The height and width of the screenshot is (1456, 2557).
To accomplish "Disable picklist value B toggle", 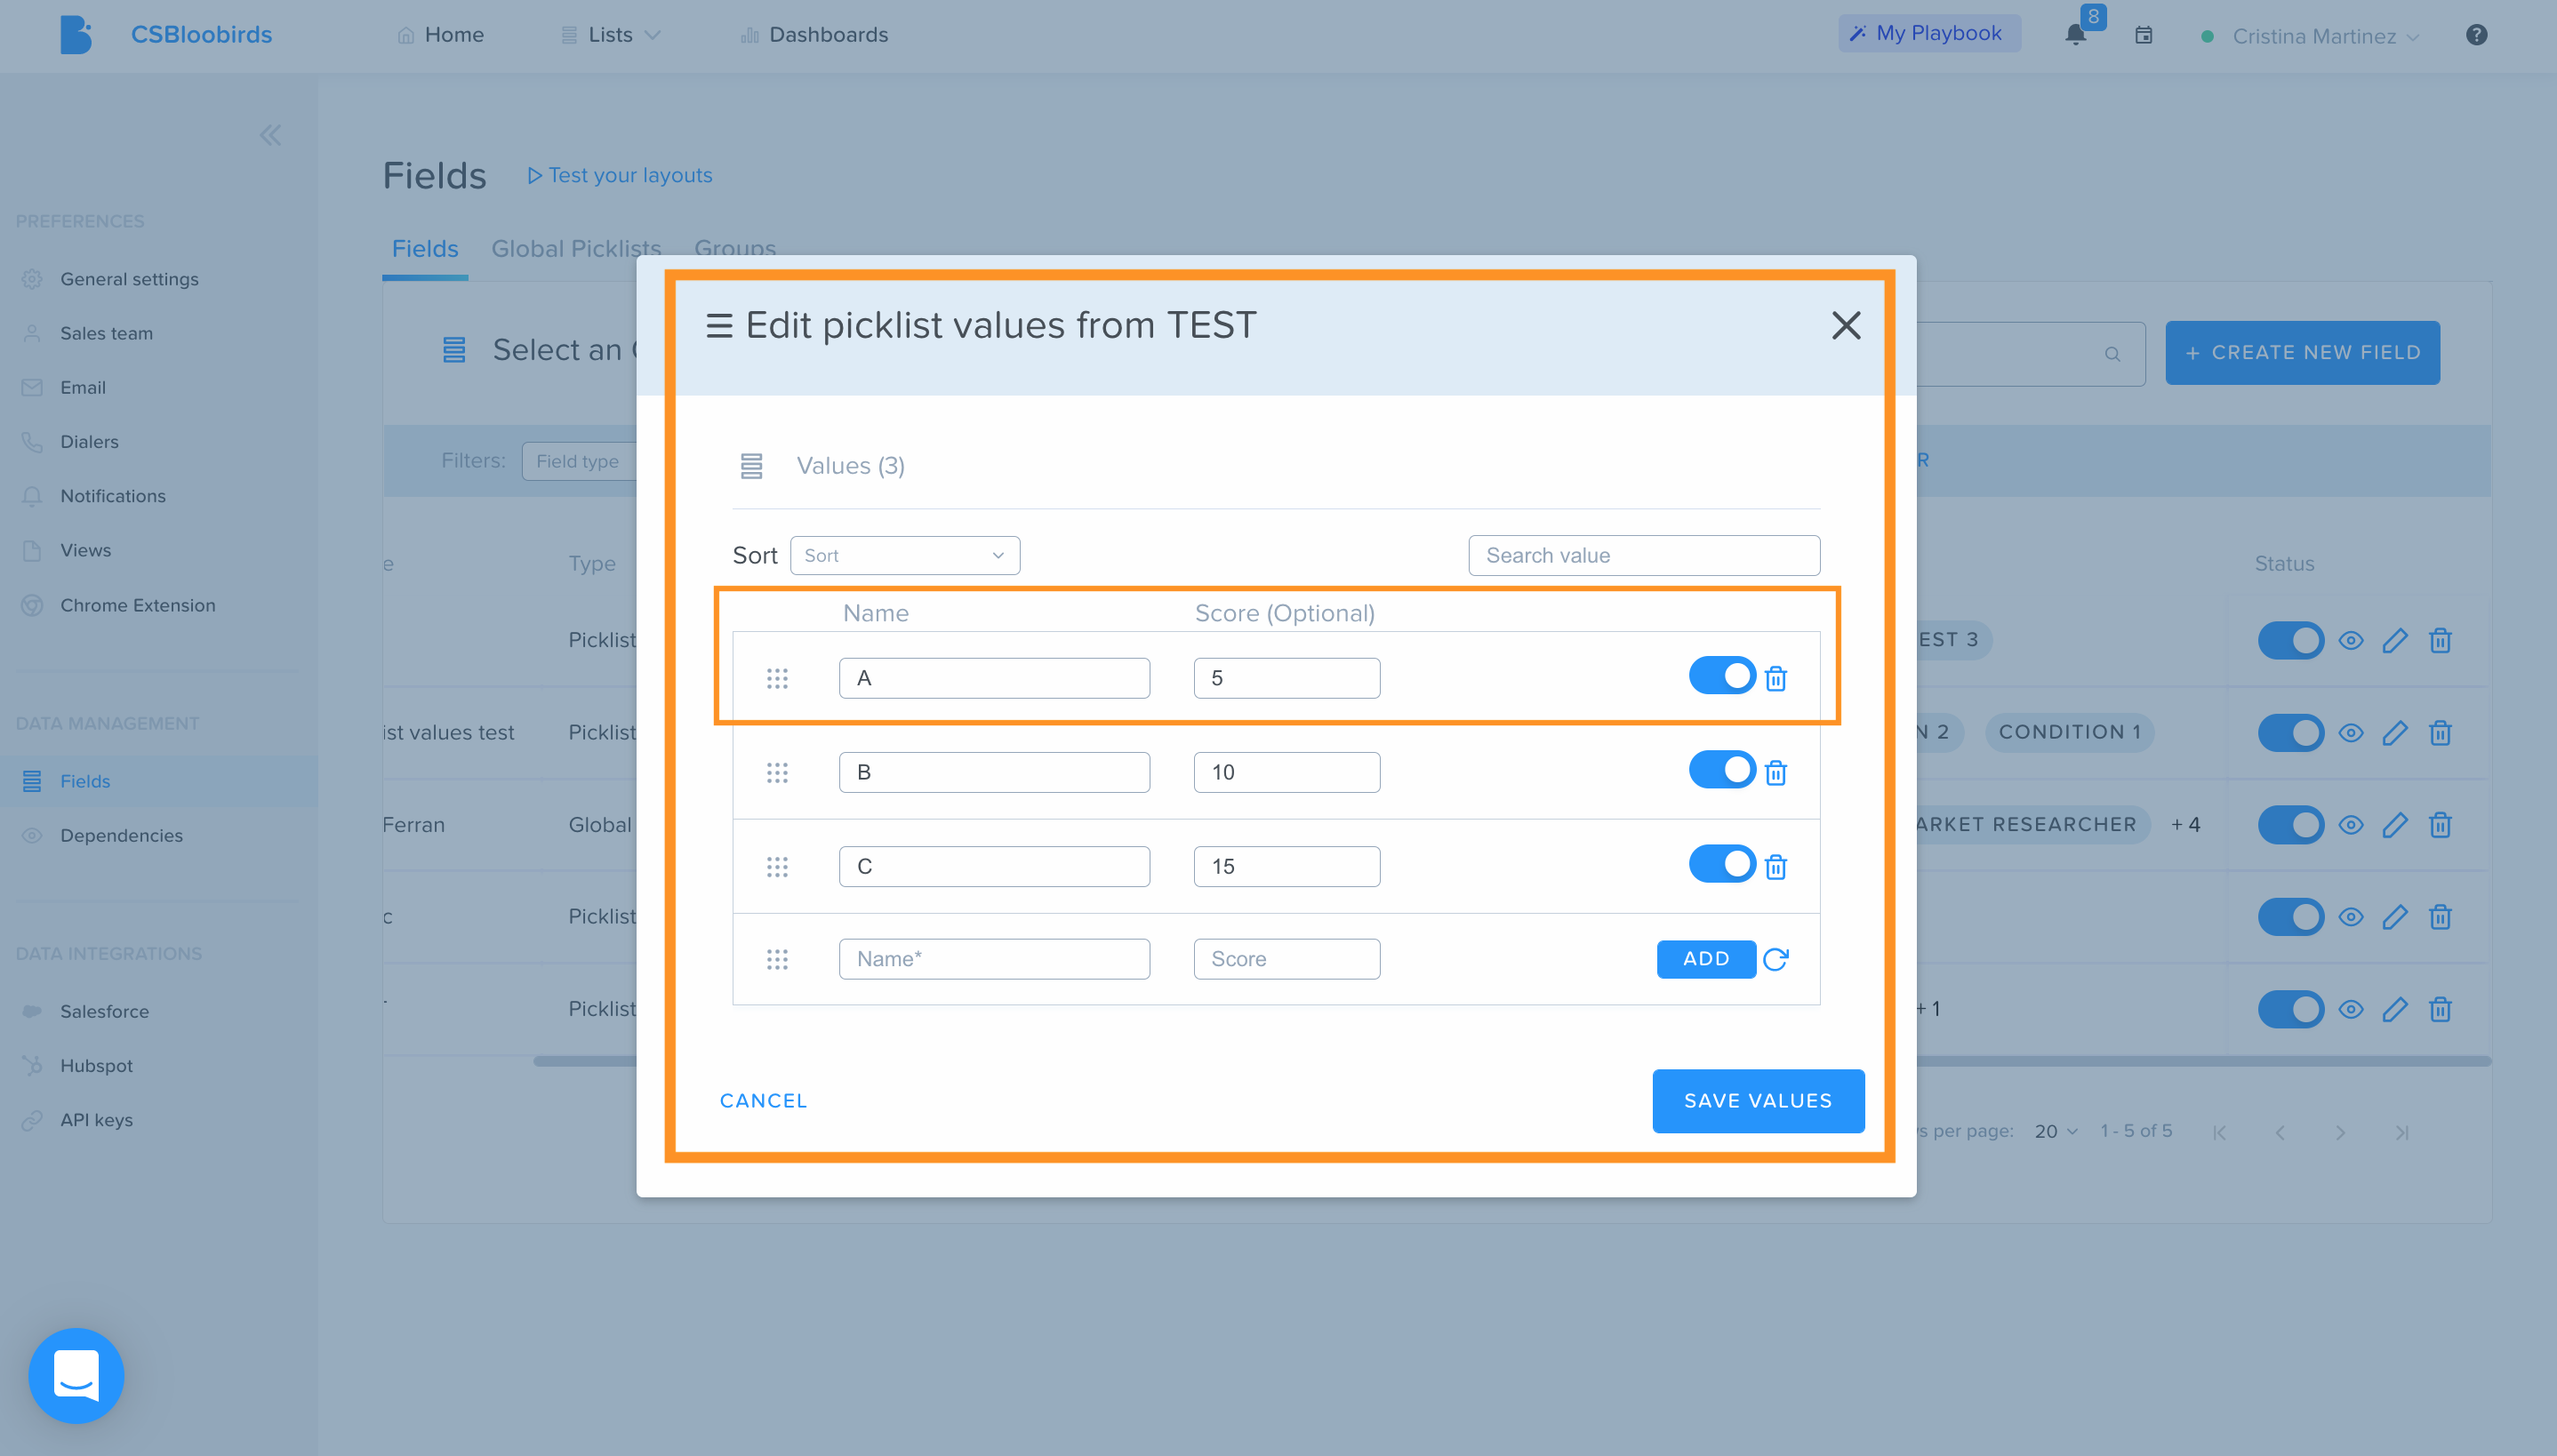I will point(1722,770).
